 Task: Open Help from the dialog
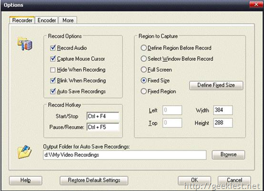click(x=25, y=180)
